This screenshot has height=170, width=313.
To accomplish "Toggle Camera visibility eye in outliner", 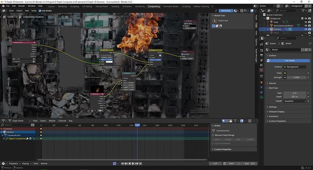I will tap(306, 29).
